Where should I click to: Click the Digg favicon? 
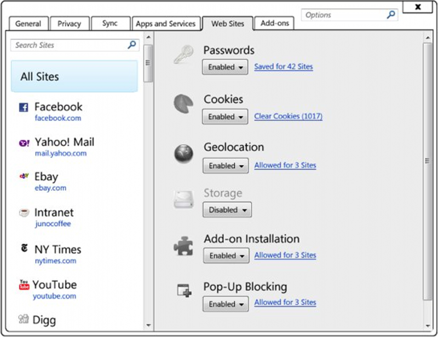(24, 318)
